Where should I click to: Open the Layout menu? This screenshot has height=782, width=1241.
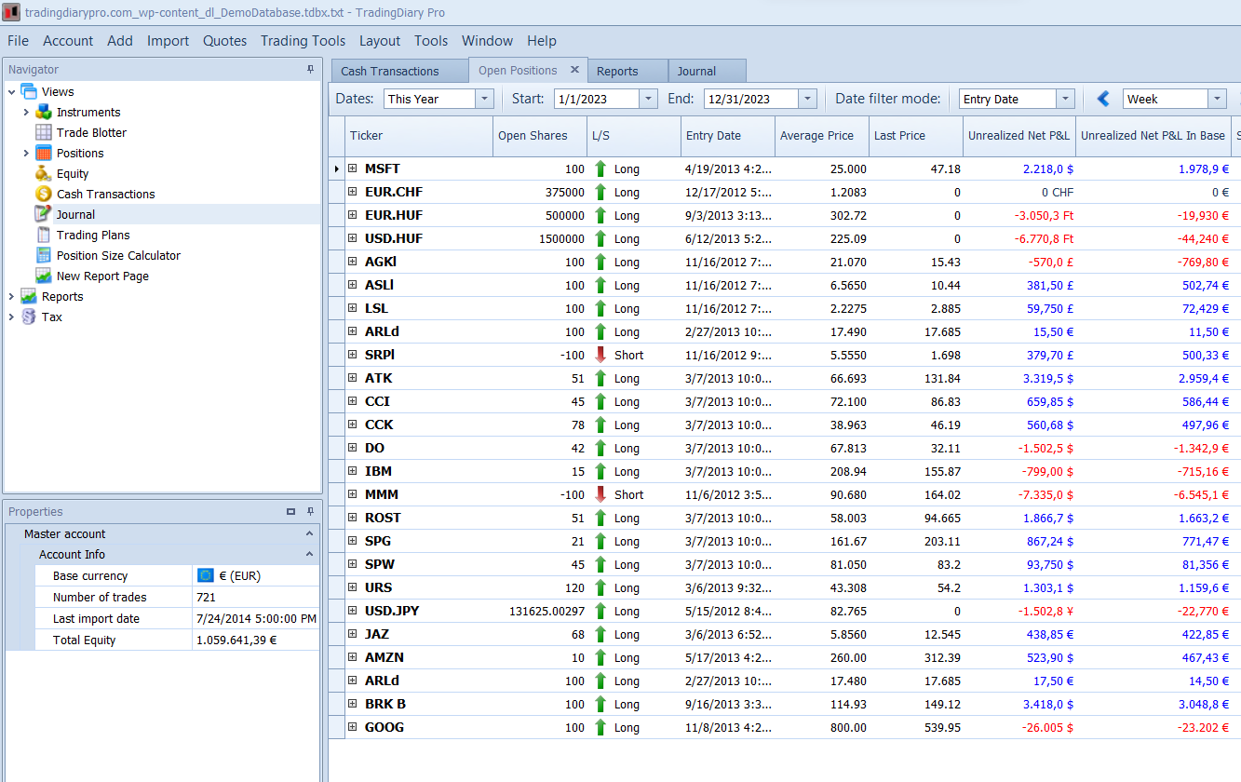coord(380,41)
